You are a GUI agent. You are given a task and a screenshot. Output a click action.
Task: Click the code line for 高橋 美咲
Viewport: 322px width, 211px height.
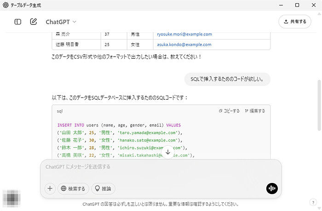[x=126, y=155]
